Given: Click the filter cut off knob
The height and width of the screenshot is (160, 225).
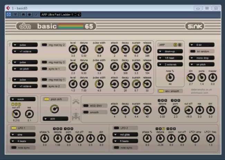Looking at the screenshot, I should 16,113.
